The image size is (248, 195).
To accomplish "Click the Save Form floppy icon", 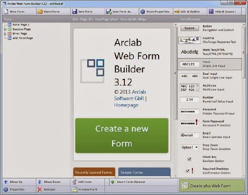I will (x=74, y=11).
